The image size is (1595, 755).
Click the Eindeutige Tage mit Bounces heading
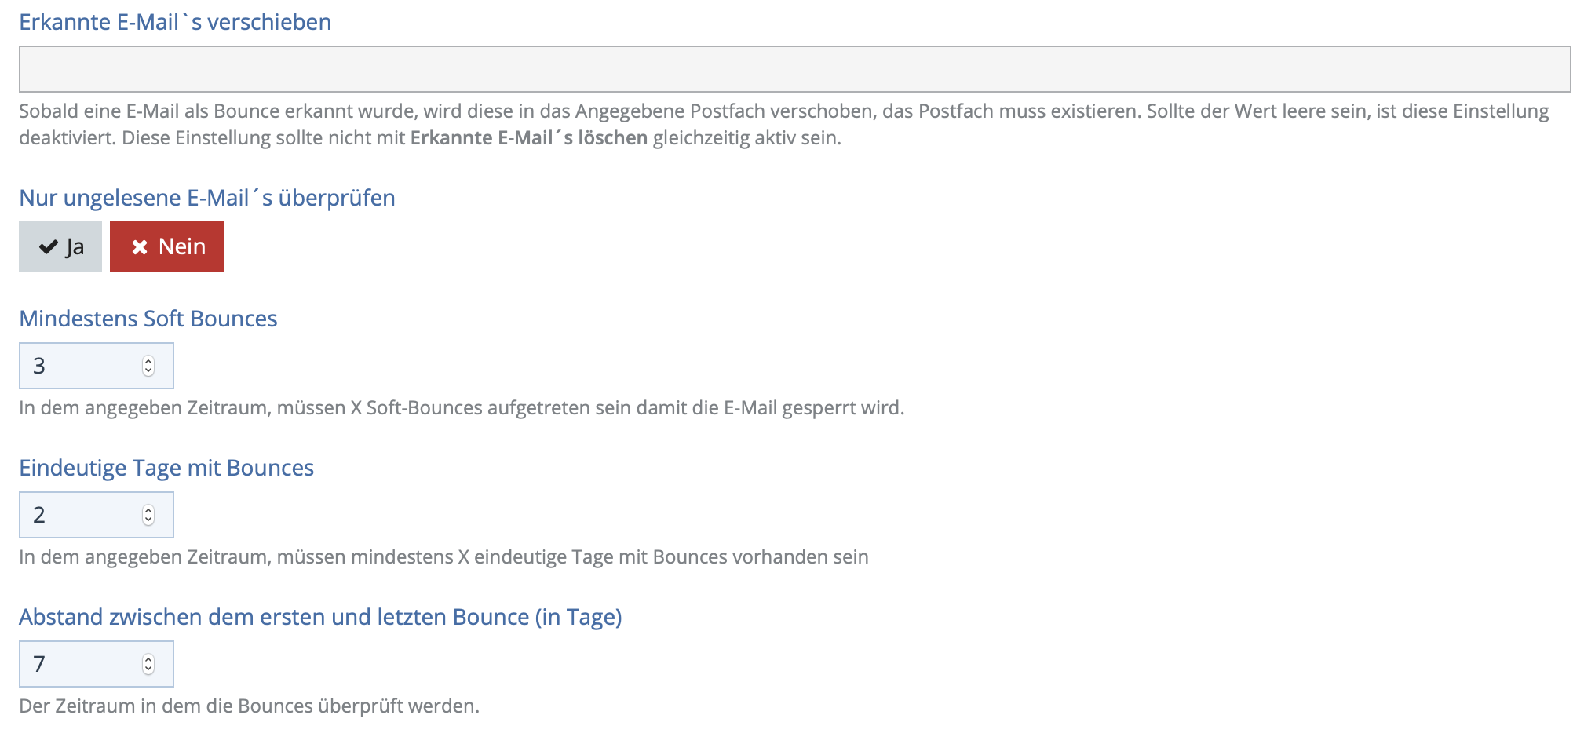[166, 468]
